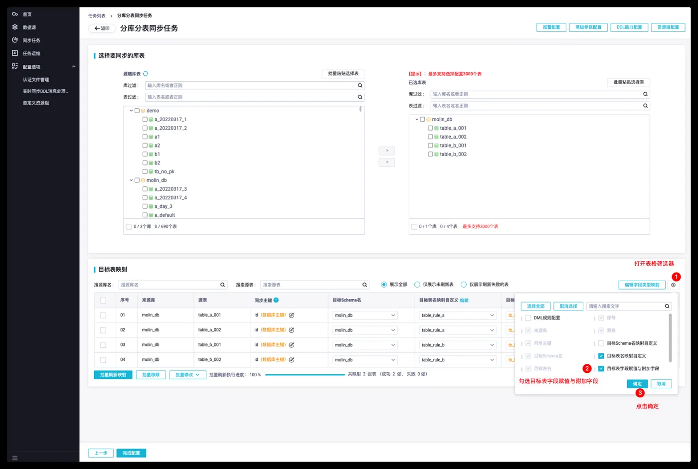Click the 同步任务 sync task sidebar icon
The height and width of the screenshot is (469, 698).
15,40
